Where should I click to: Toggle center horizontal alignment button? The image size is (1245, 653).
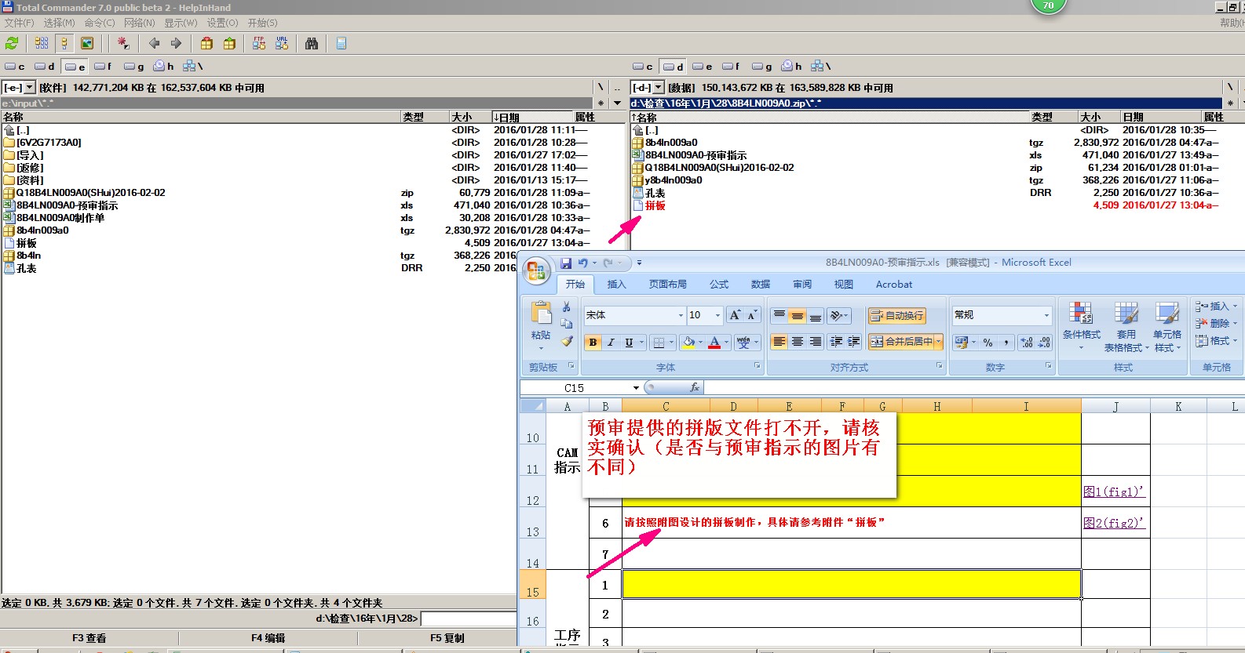point(798,342)
